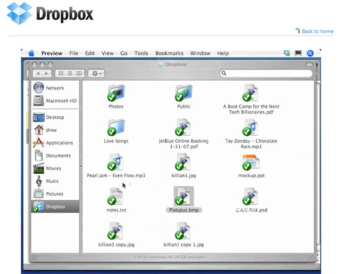Select the Pearl Jam Even Flow mp3 icon
Screen dimensions: 341x274
coord(115,162)
